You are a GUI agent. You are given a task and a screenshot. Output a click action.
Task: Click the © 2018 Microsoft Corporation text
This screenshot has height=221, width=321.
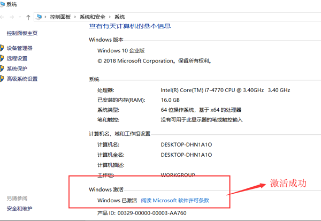coord(155,61)
